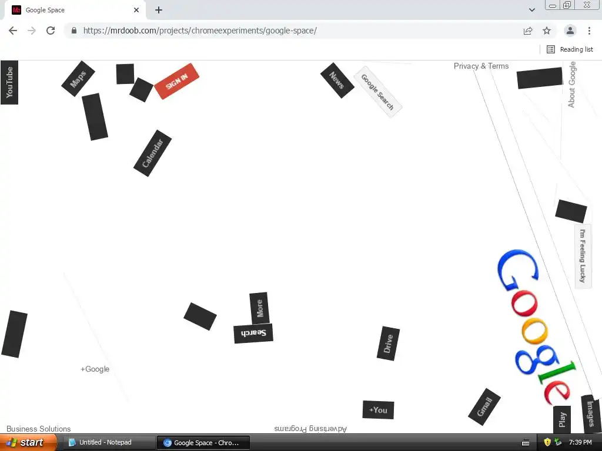Click the address bar URL
The width and height of the screenshot is (602, 451).
click(200, 31)
